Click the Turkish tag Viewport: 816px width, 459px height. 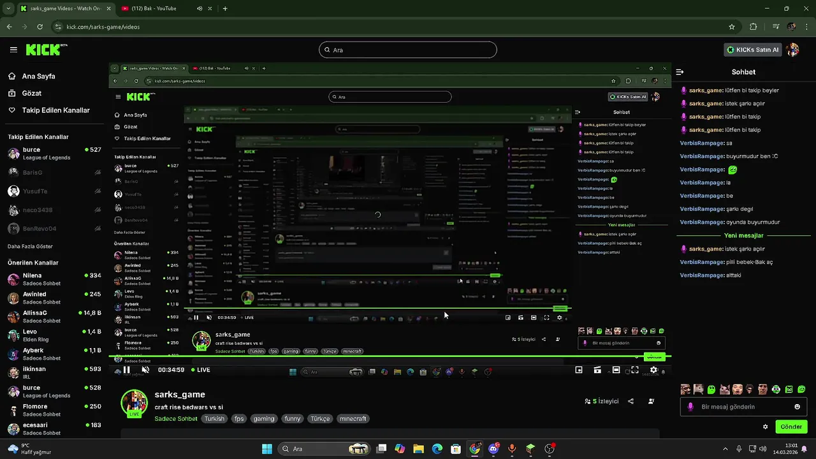pyautogui.click(x=214, y=419)
